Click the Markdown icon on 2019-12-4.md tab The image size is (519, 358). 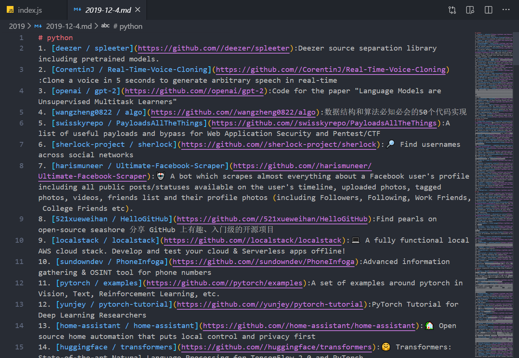(77, 10)
